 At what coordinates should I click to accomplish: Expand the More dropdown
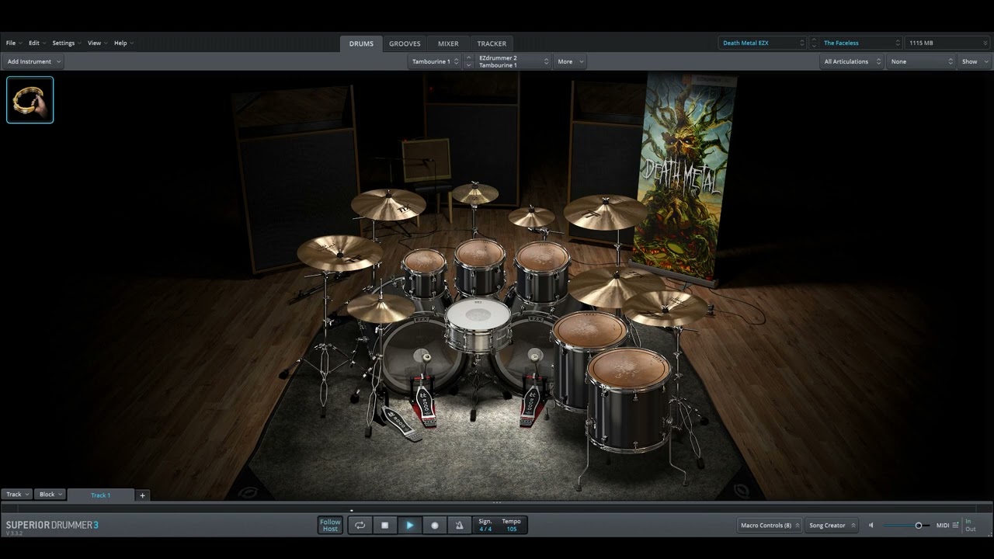point(570,61)
